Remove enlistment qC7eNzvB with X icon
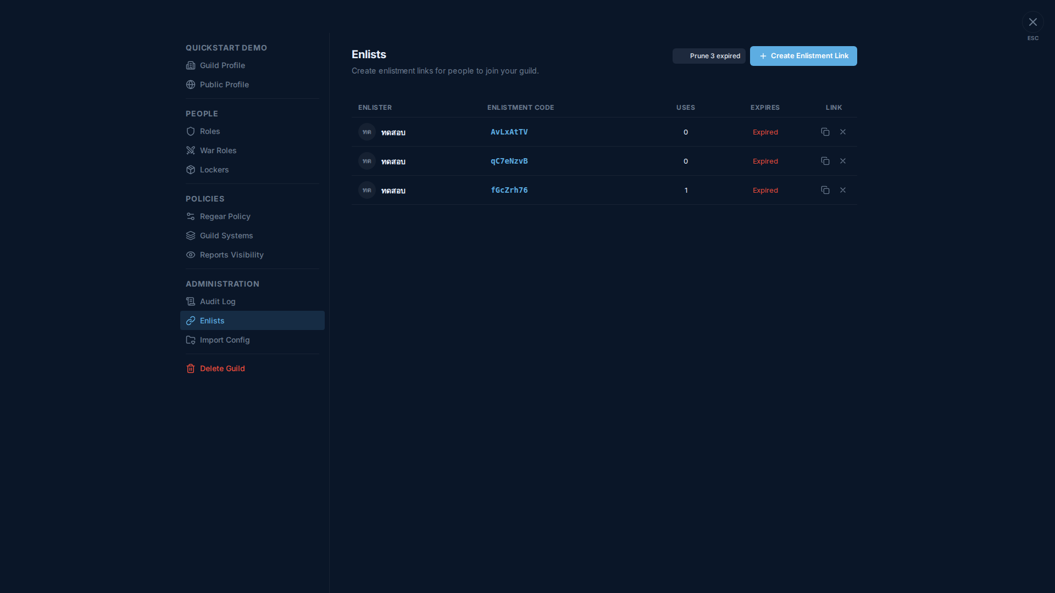 [x=842, y=161]
